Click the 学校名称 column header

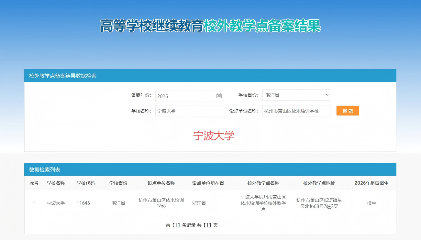(56, 183)
